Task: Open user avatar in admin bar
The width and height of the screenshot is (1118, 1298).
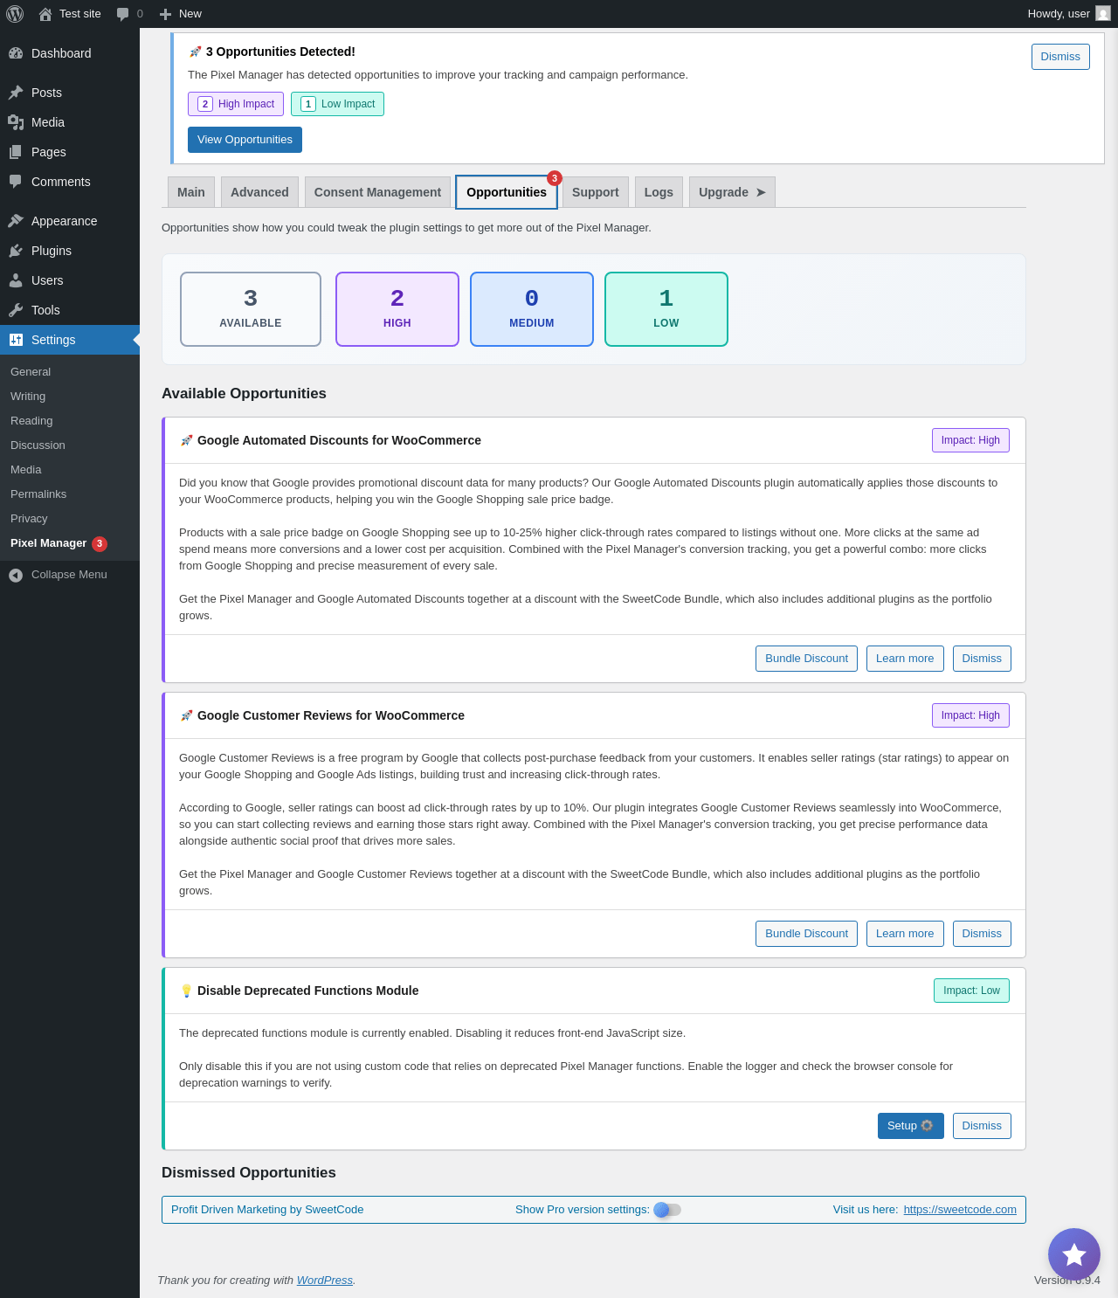Action: tap(1103, 14)
